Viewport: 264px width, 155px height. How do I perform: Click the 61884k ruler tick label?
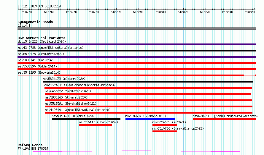point(228,12)
